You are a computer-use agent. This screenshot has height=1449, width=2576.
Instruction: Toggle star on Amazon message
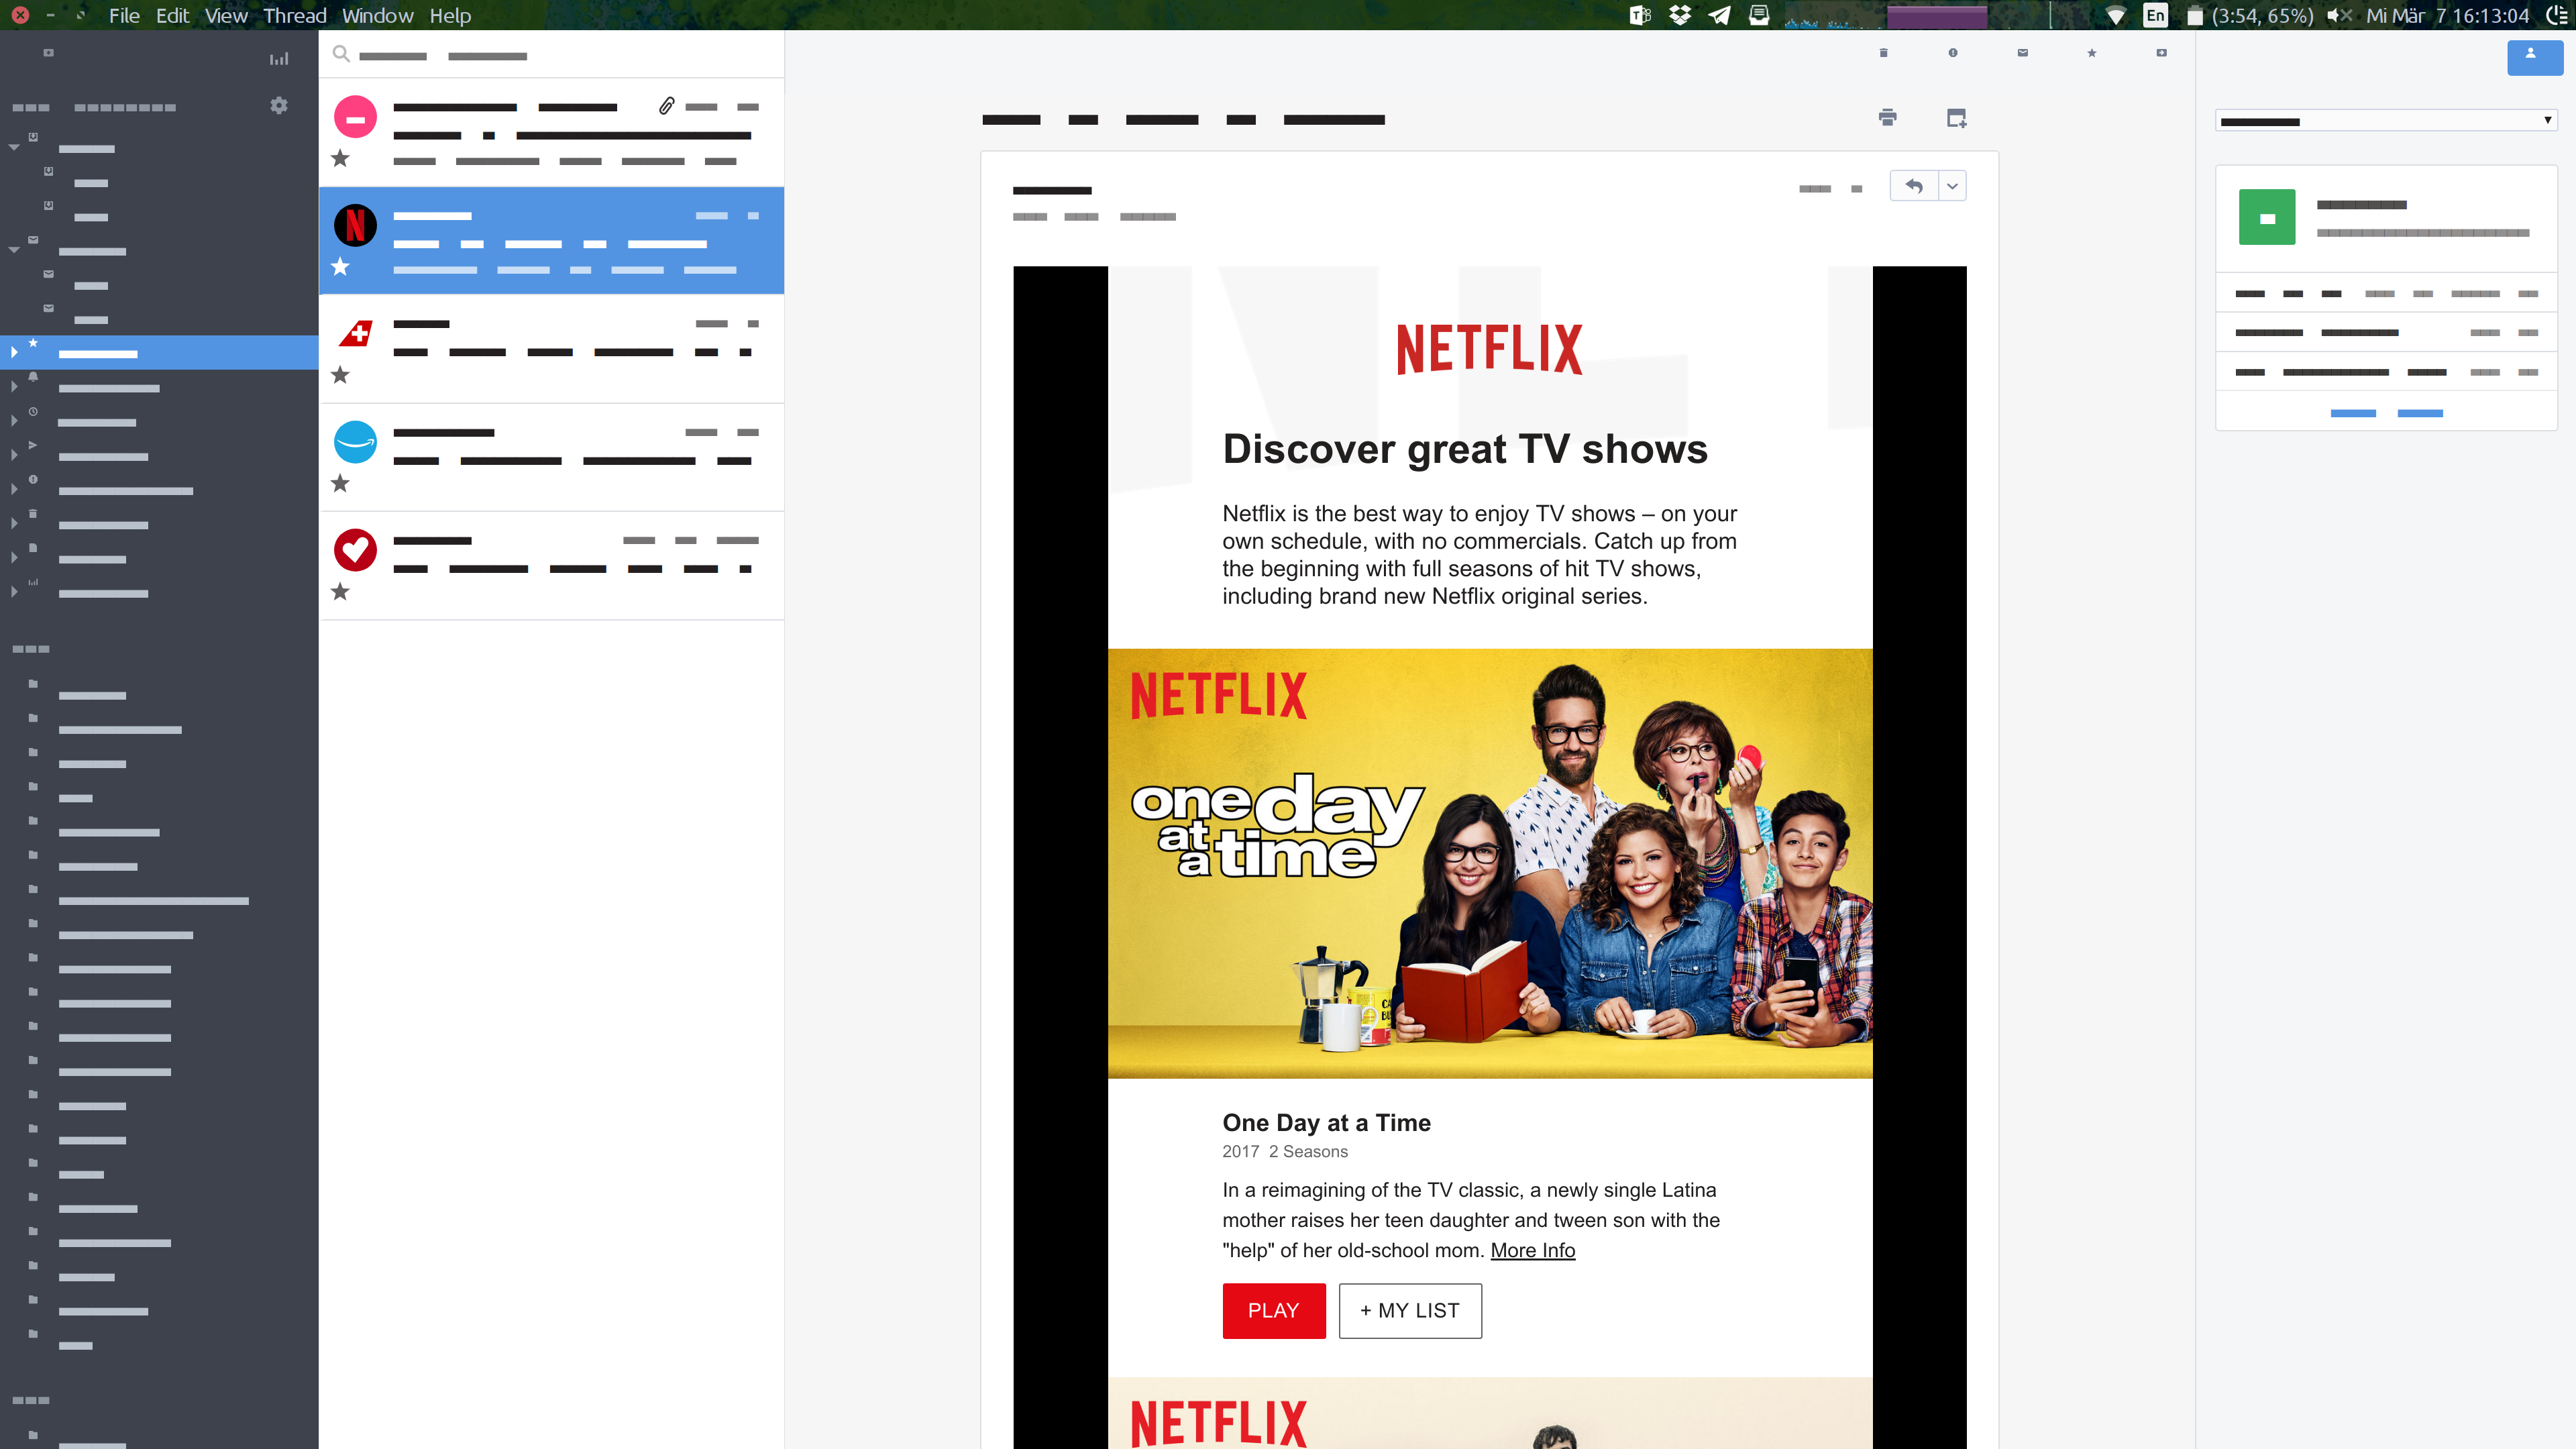(340, 483)
